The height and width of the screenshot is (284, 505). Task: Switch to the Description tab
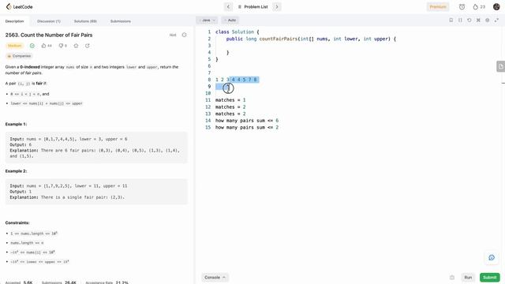[14, 21]
